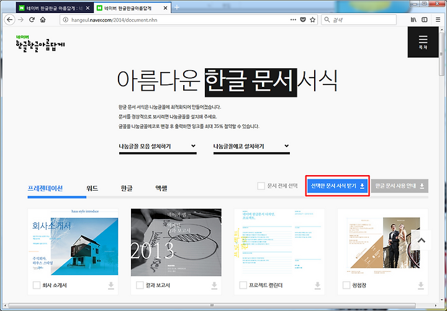This screenshot has width=447, height=311.
Task: Tick the 결과 보고서 checkbox
Action: coord(140,285)
